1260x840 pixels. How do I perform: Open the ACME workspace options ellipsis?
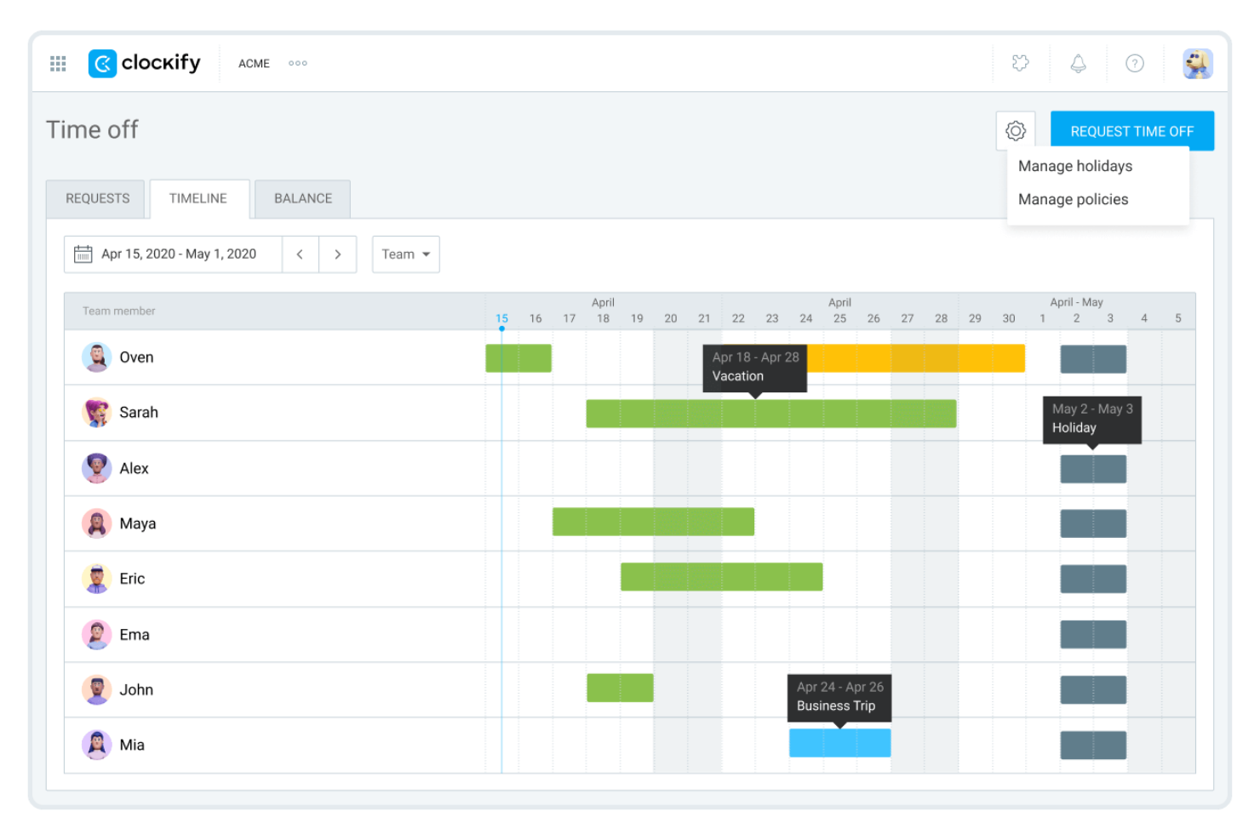[297, 63]
